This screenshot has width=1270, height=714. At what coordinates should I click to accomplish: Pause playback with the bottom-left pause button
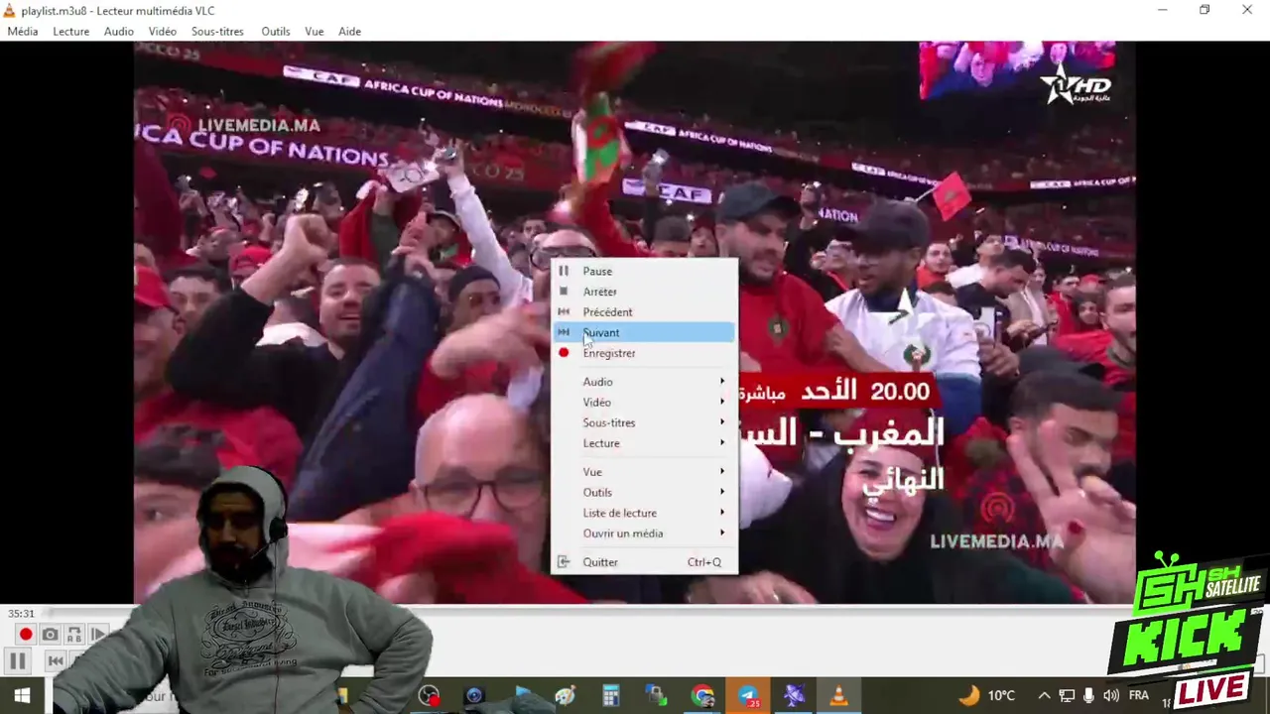pyautogui.click(x=18, y=661)
